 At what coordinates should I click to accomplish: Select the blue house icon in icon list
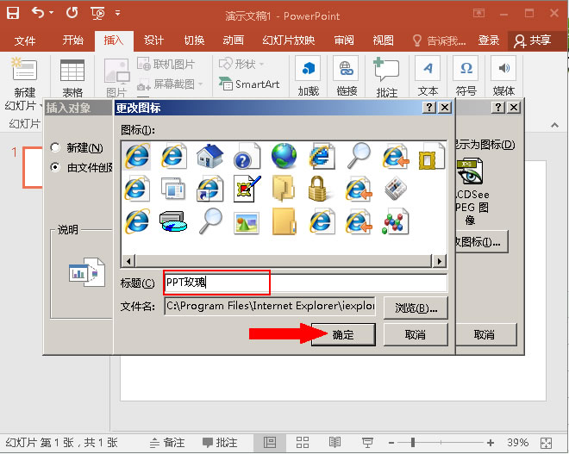pyautogui.click(x=210, y=156)
